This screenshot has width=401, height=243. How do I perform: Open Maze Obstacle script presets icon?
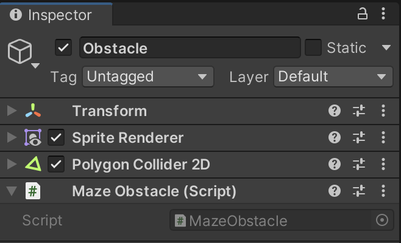(x=358, y=191)
